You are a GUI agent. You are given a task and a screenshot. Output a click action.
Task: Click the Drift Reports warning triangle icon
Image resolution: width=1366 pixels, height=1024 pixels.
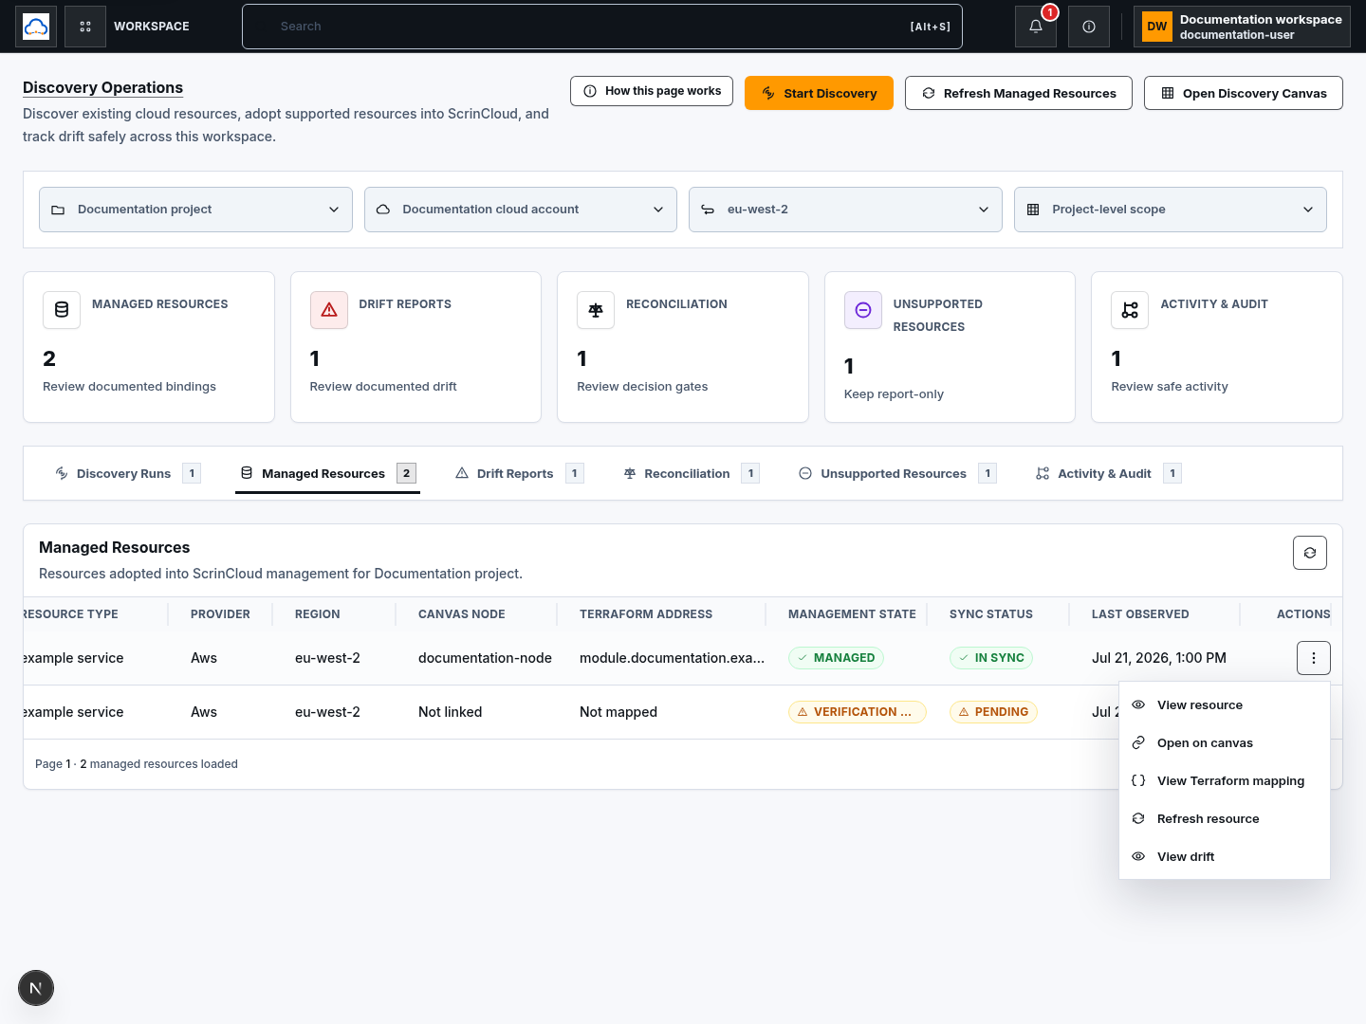[x=329, y=310]
